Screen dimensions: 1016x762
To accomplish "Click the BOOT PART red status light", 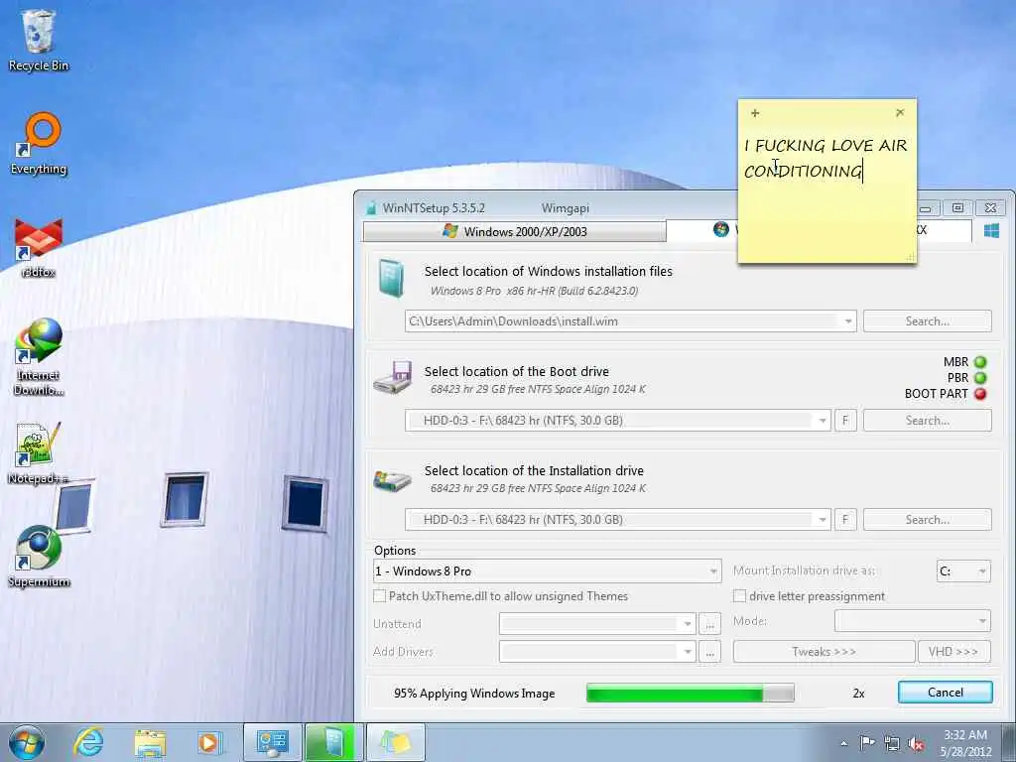I will click(x=980, y=394).
